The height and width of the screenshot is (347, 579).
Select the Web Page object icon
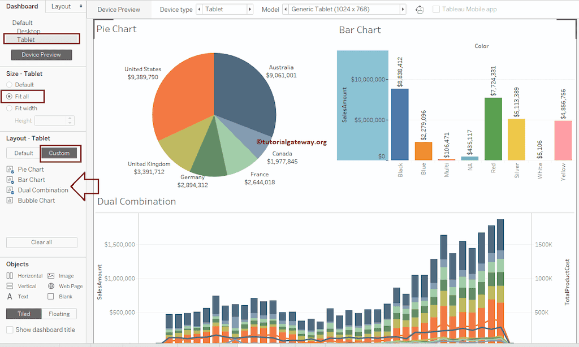pos(51,286)
